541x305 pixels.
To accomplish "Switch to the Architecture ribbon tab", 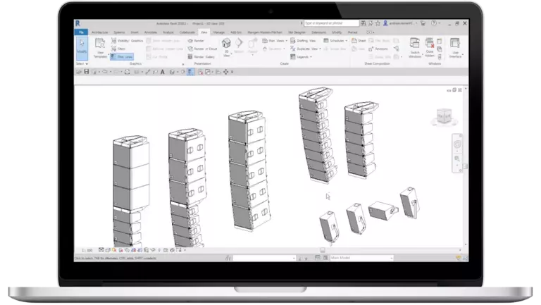I will point(100,32).
